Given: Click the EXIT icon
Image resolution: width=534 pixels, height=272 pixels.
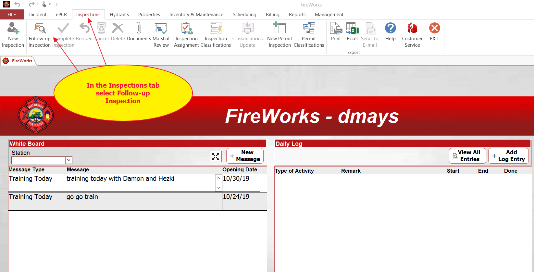Looking at the screenshot, I should coord(434,28).
